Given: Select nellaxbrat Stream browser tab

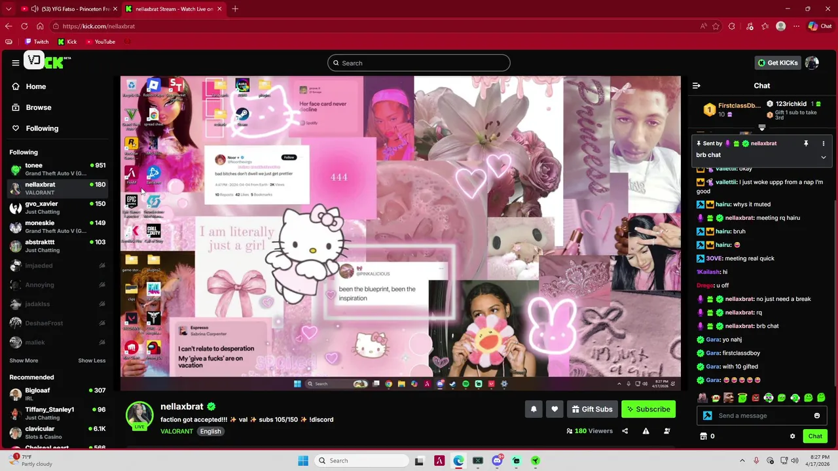Looking at the screenshot, I should pos(174,9).
